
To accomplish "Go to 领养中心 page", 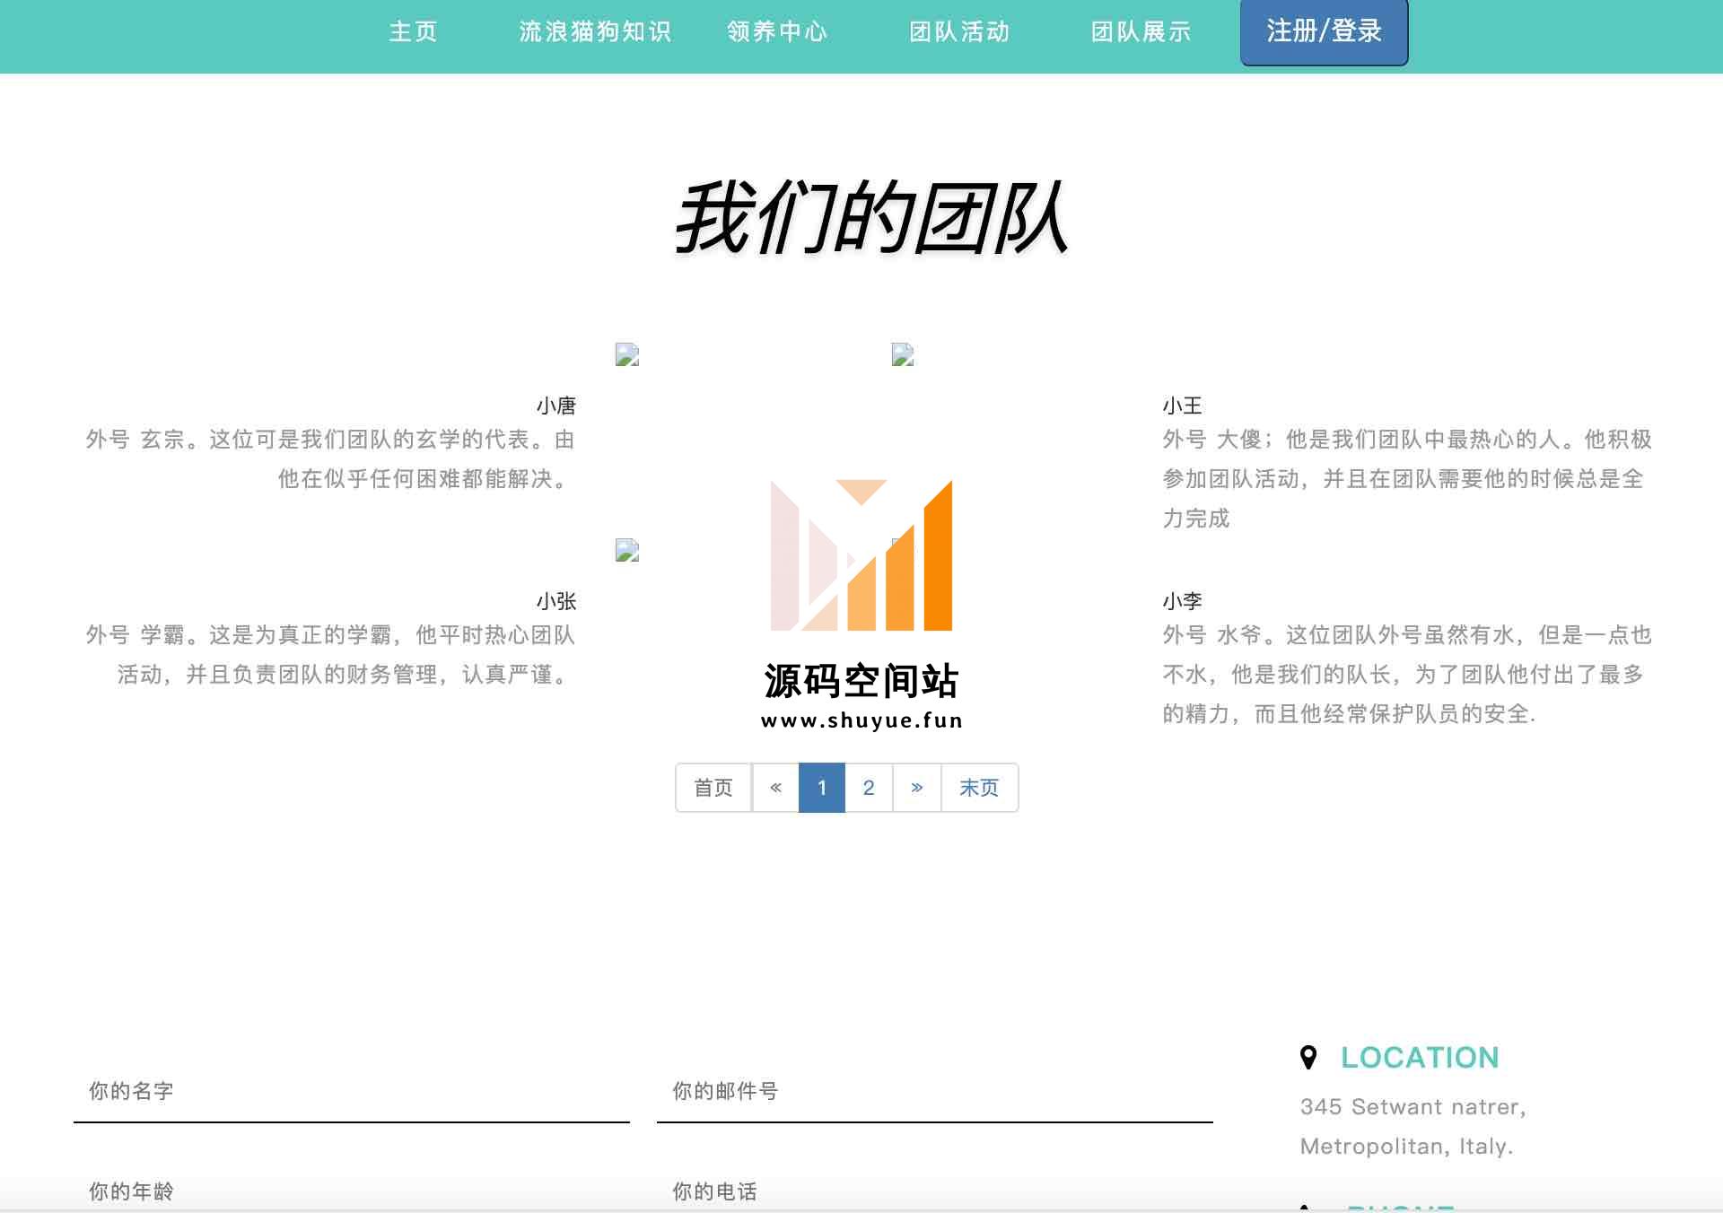I will (x=777, y=32).
